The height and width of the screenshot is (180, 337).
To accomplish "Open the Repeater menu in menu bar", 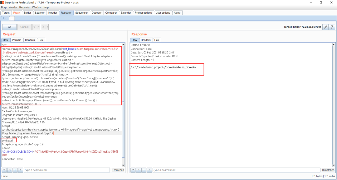I will [25, 7].
